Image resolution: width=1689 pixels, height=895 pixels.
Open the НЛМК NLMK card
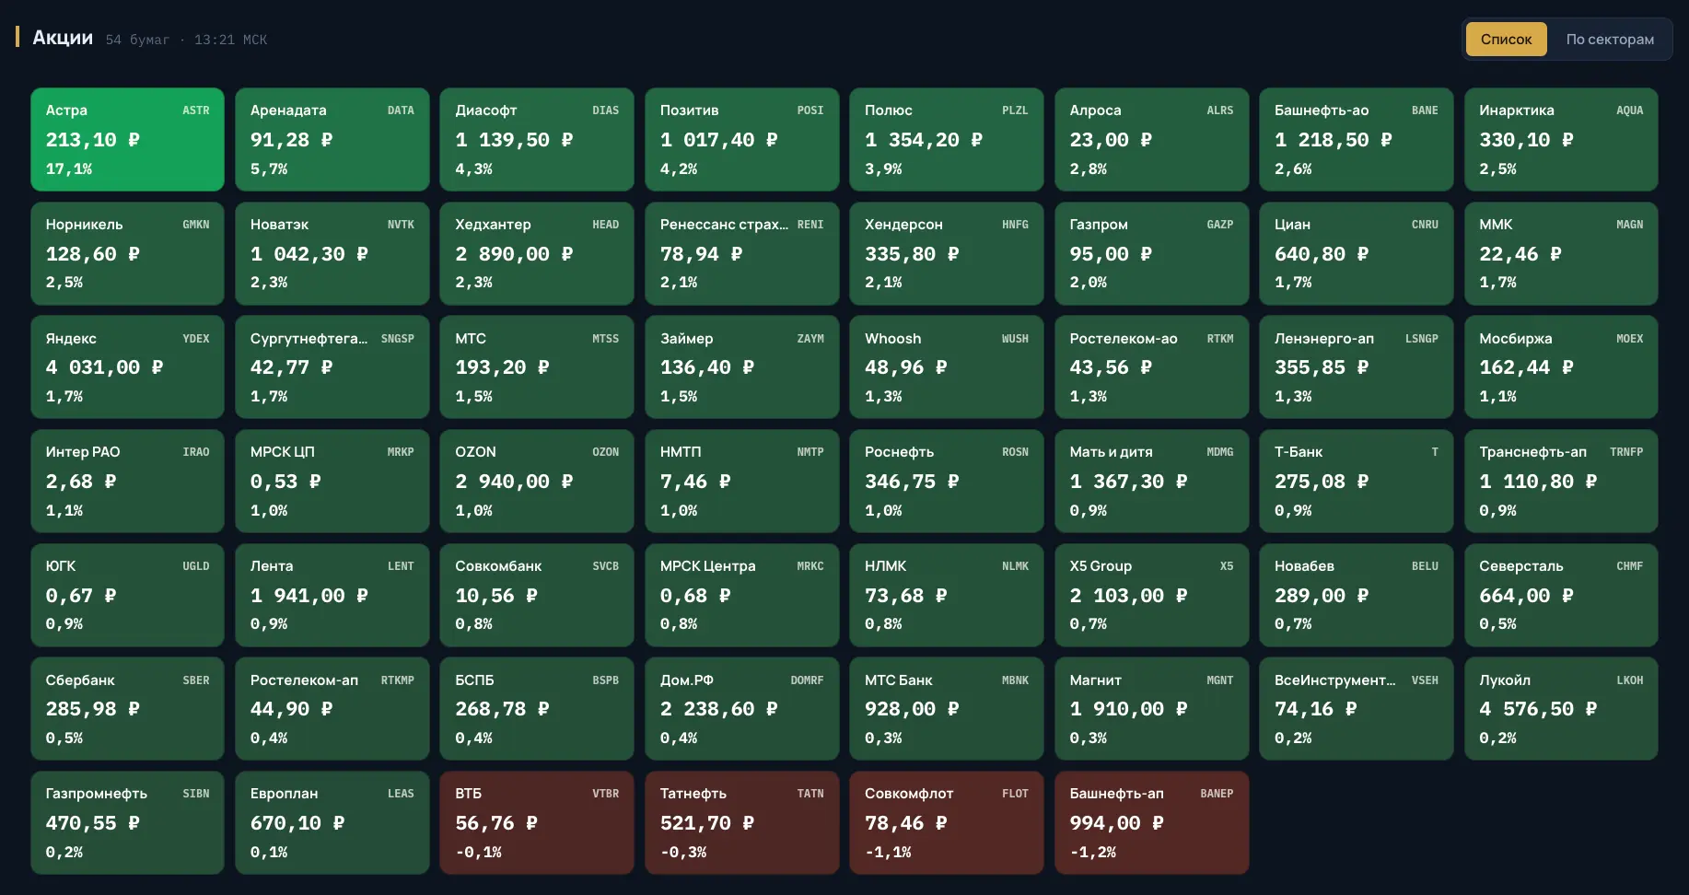click(x=947, y=595)
